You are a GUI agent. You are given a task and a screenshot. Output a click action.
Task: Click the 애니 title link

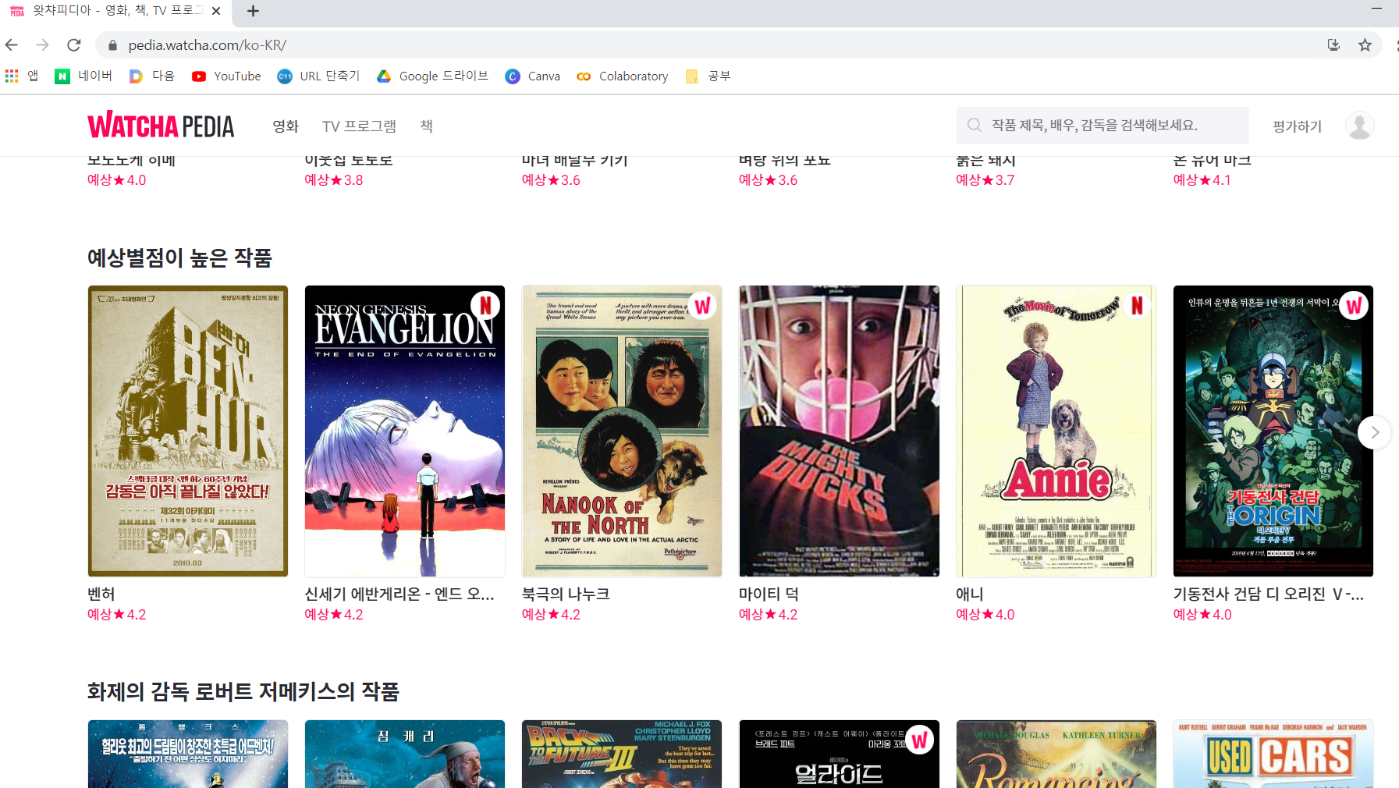coord(970,594)
